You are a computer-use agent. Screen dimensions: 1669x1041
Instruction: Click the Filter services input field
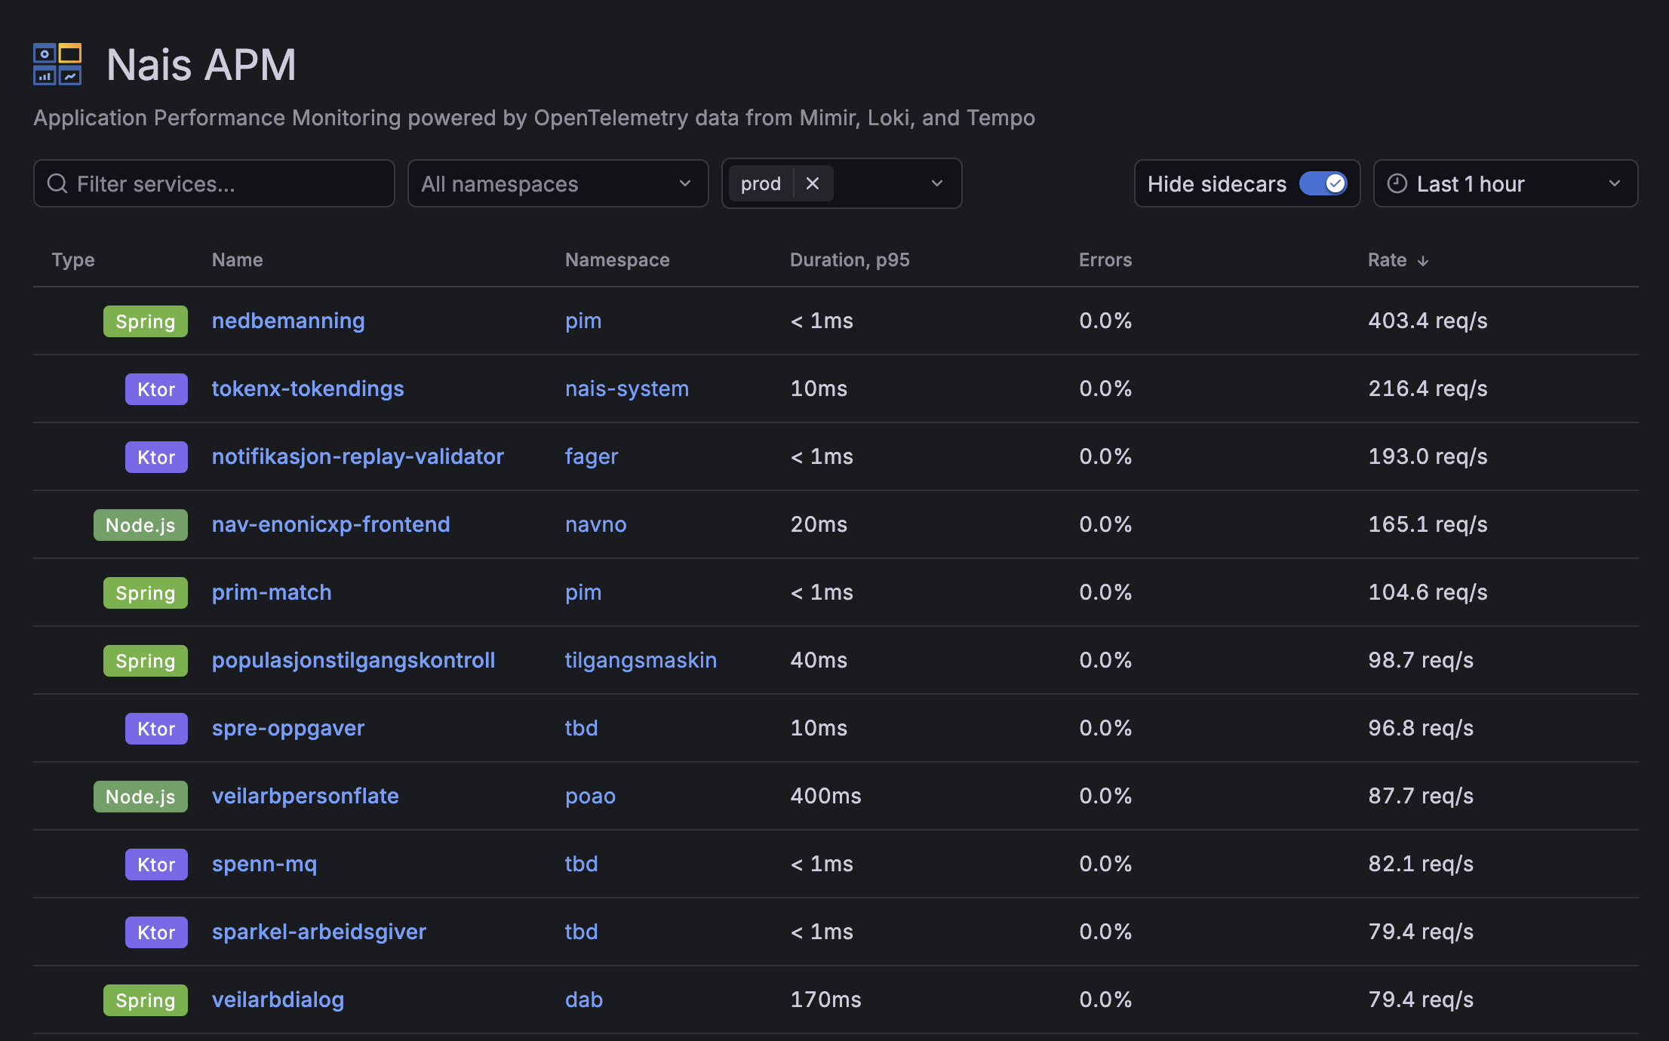pyautogui.click(x=214, y=183)
